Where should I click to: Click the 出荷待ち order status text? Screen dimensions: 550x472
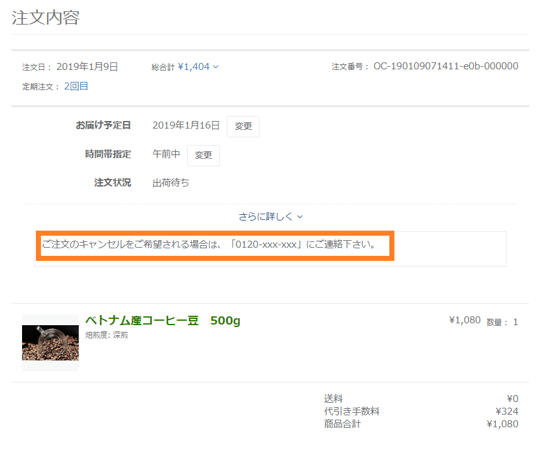(171, 183)
